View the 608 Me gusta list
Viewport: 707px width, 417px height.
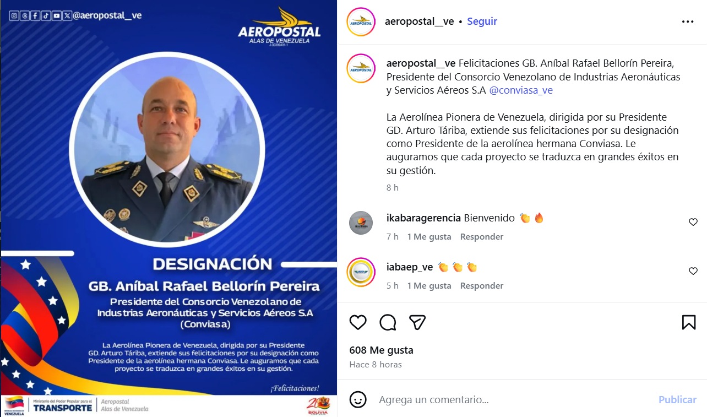coord(381,350)
